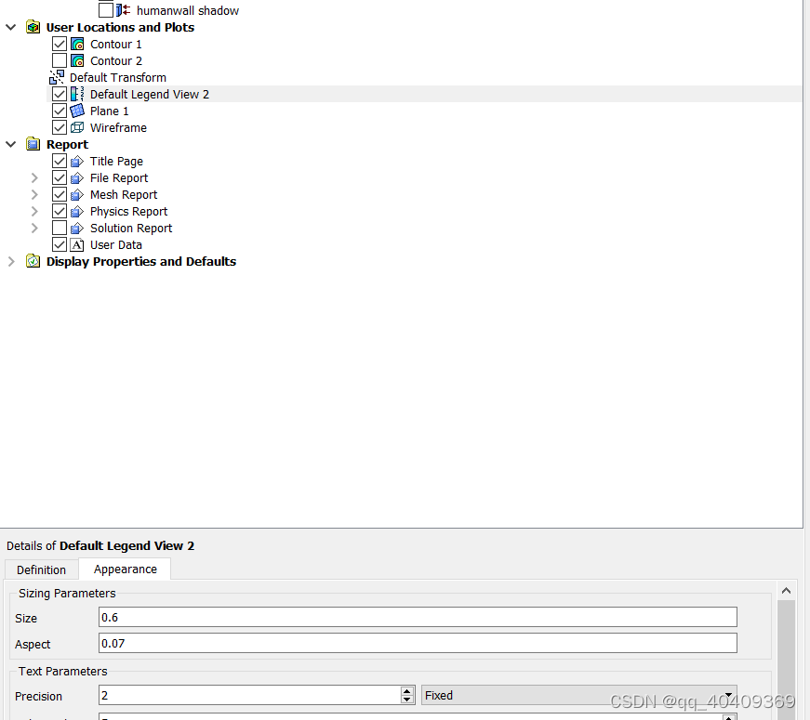
Task: Click the details panel scroll-up arrow
Action: click(786, 591)
